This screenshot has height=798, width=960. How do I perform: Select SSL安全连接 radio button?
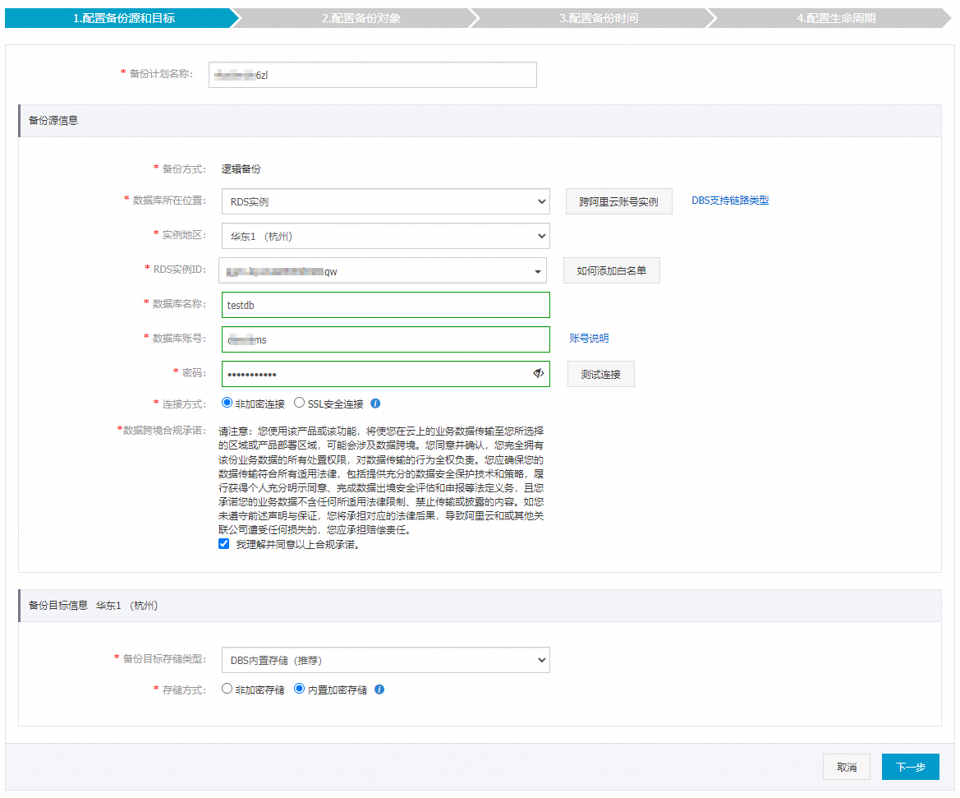(300, 403)
